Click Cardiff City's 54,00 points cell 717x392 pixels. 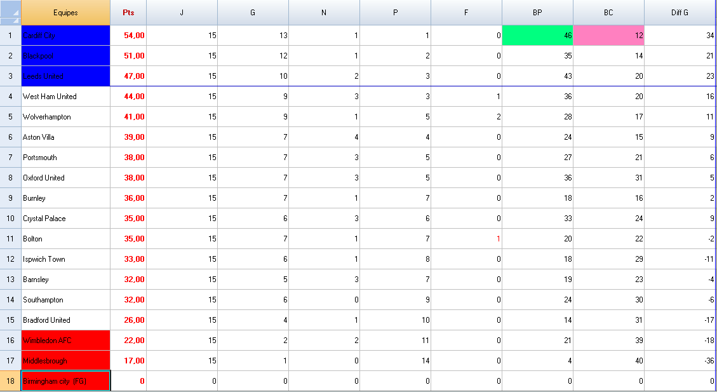click(128, 35)
